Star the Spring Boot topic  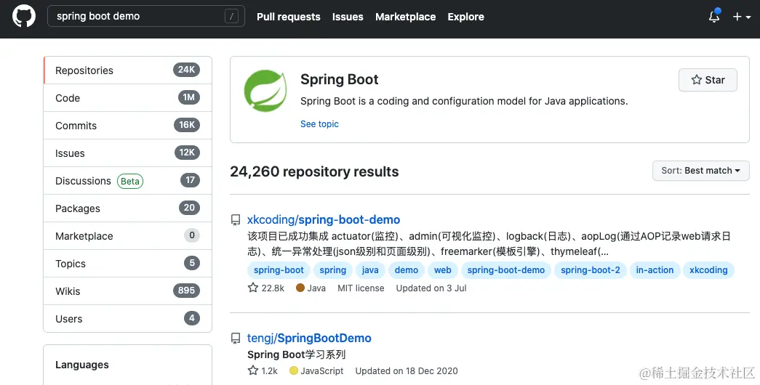(x=708, y=80)
